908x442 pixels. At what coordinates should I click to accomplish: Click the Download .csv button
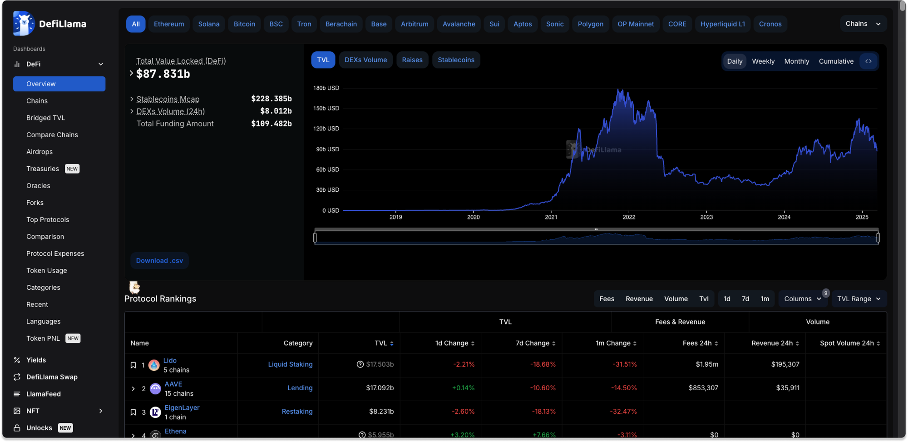pos(159,261)
